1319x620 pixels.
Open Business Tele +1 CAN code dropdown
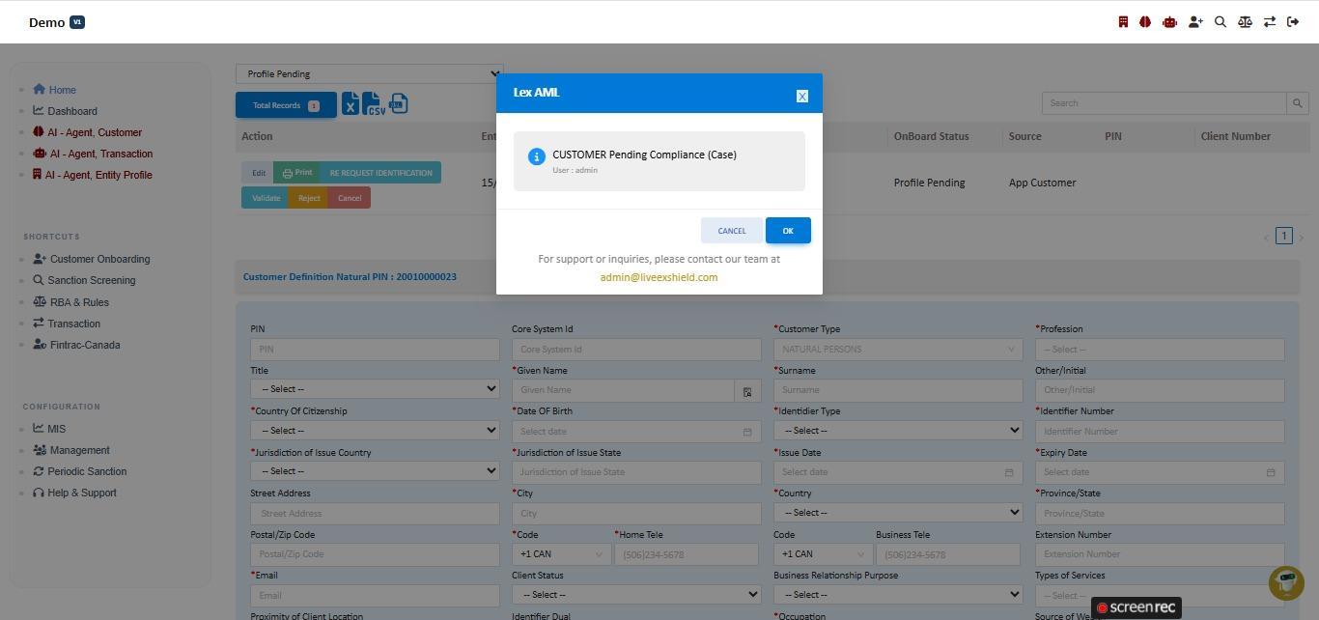(823, 554)
